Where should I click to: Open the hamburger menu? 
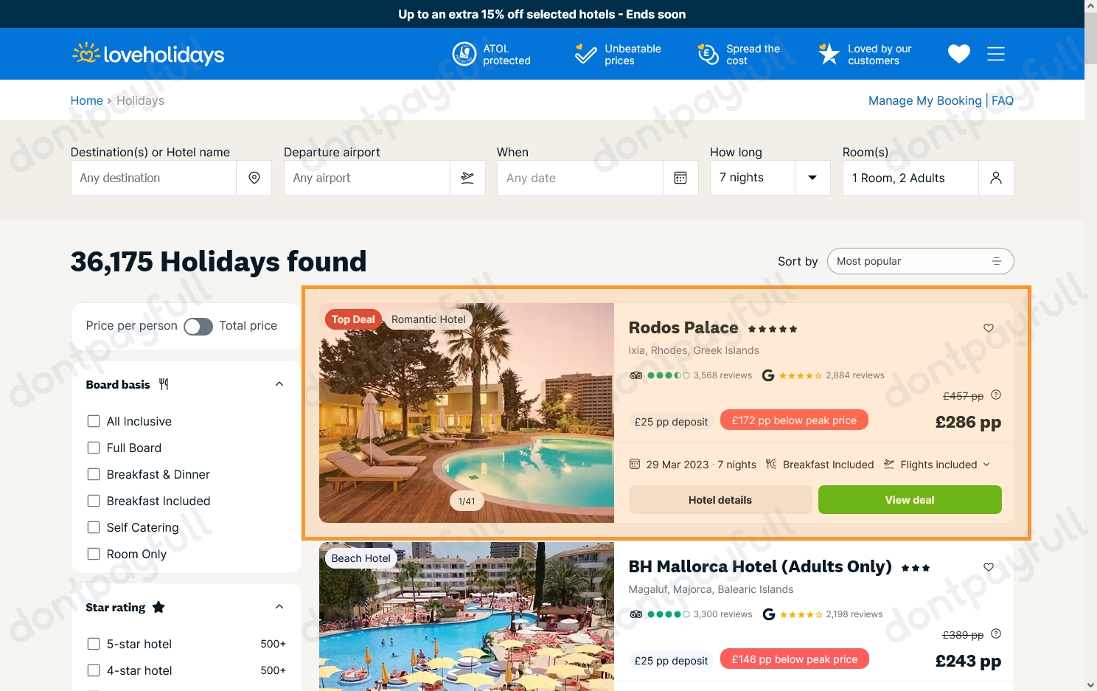[x=996, y=53]
